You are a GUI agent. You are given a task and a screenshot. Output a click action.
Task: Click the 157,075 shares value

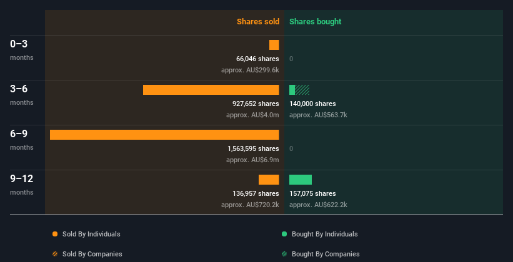[x=312, y=193]
